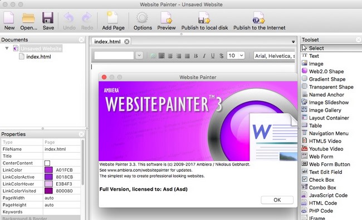Select the Transparent Shape tool
The image size is (362, 220).
point(331,87)
